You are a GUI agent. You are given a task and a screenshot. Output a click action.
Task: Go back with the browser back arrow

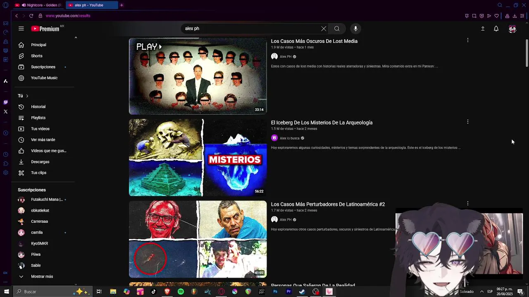pos(17,16)
